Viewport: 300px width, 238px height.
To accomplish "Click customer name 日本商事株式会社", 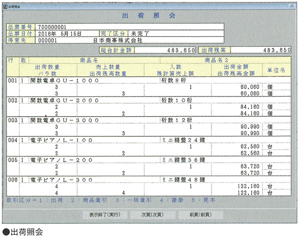I will [x=118, y=40].
